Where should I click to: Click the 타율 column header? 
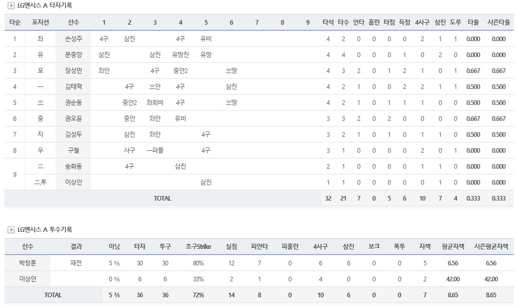click(x=473, y=22)
